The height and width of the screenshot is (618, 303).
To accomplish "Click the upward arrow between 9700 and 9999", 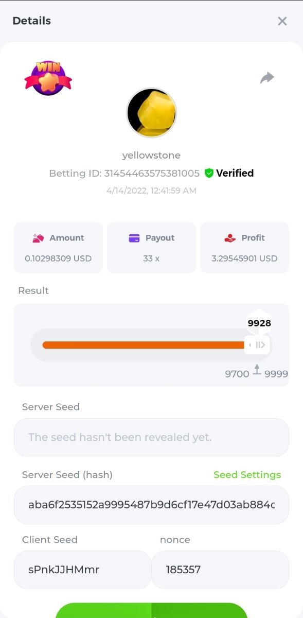I will coord(257,370).
